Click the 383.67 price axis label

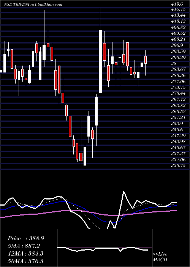coord(178,70)
